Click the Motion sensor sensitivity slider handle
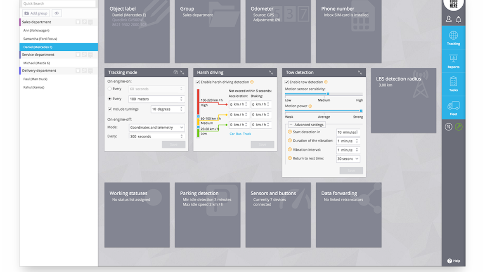485x272 pixels. [328, 94]
